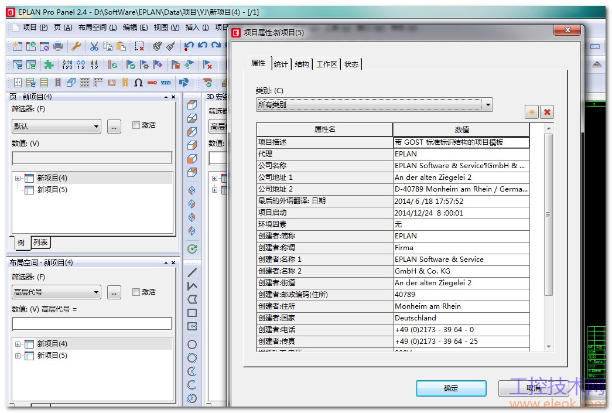
Task: Click the 属性名 column header
Action: point(324,129)
